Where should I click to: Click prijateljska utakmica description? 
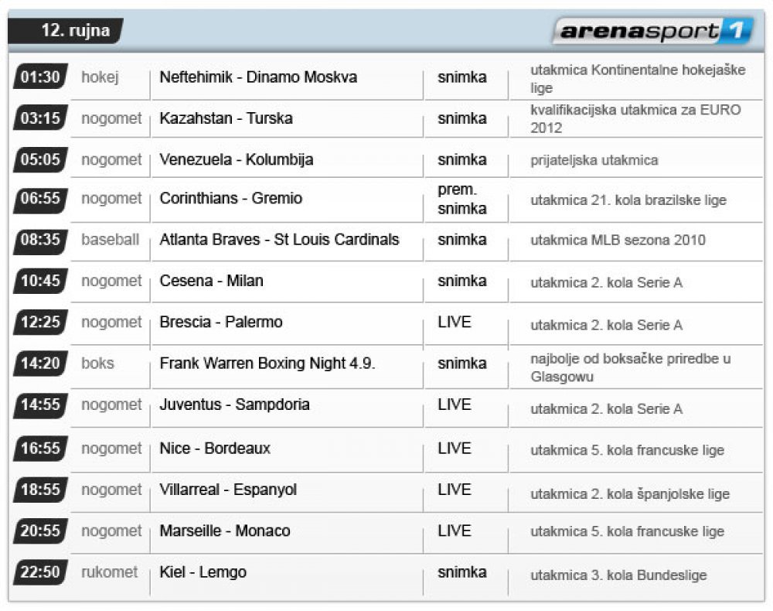[x=594, y=160]
